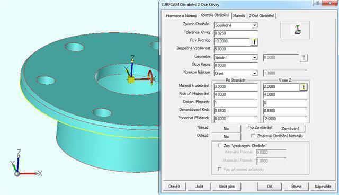Screen dimensions: 339x195
Task: Click the Tolerance Křivky input field
Action: click(x=236, y=33)
